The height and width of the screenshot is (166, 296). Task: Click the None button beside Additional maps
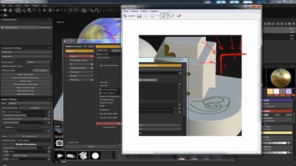(91, 46)
